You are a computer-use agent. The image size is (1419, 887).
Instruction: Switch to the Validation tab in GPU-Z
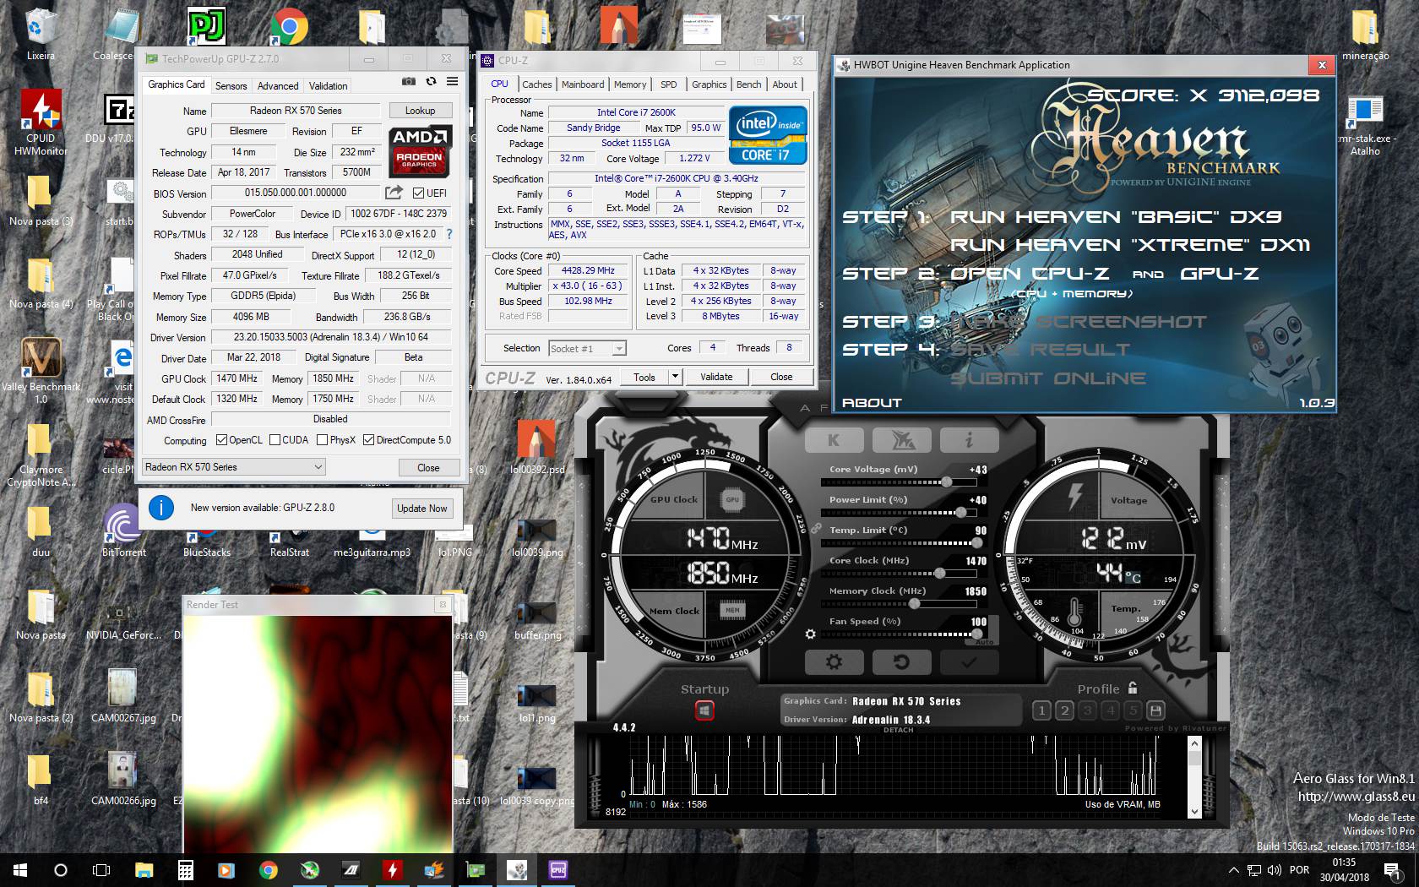[x=328, y=86]
